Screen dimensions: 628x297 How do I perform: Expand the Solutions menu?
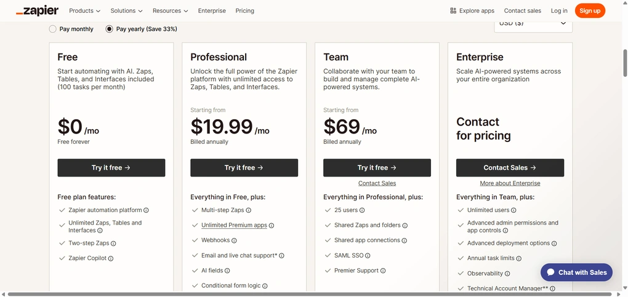(127, 11)
